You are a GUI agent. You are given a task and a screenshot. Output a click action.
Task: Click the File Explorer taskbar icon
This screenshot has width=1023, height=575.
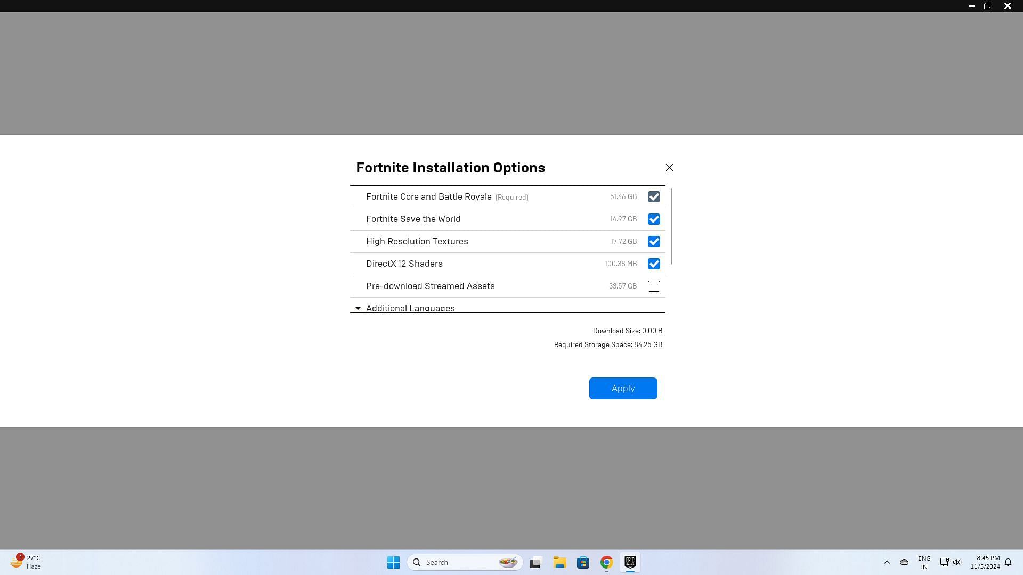tap(559, 562)
